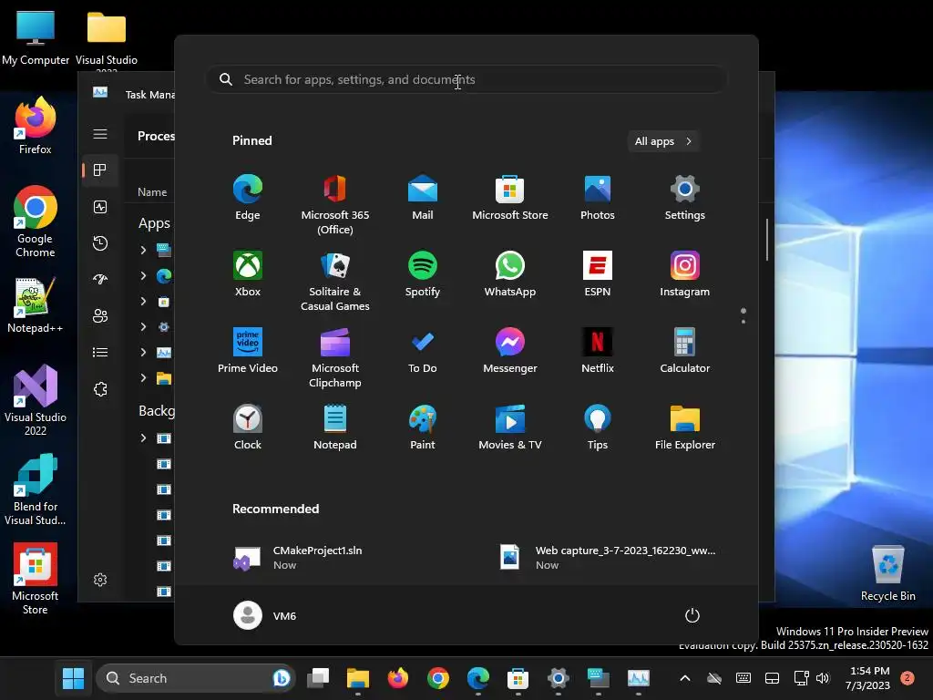Open Firefox from the taskbar
This screenshot has height=700, width=933.
click(398, 678)
